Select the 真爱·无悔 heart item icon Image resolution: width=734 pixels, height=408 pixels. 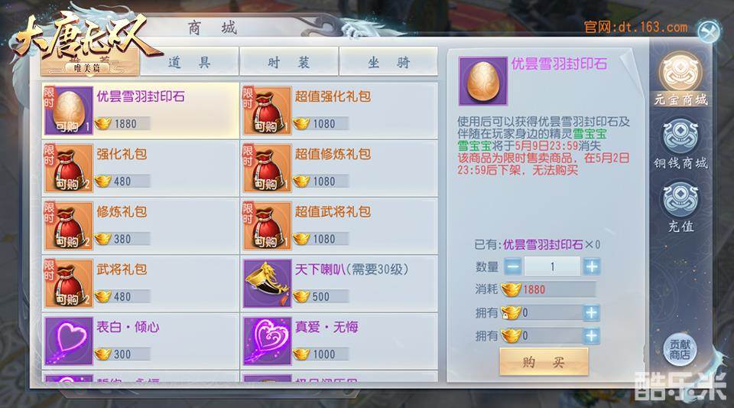pyautogui.click(x=268, y=341)
